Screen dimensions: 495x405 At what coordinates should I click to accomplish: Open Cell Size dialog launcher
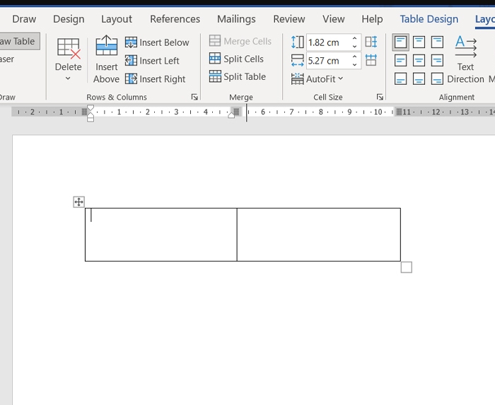tap(380, 97)
